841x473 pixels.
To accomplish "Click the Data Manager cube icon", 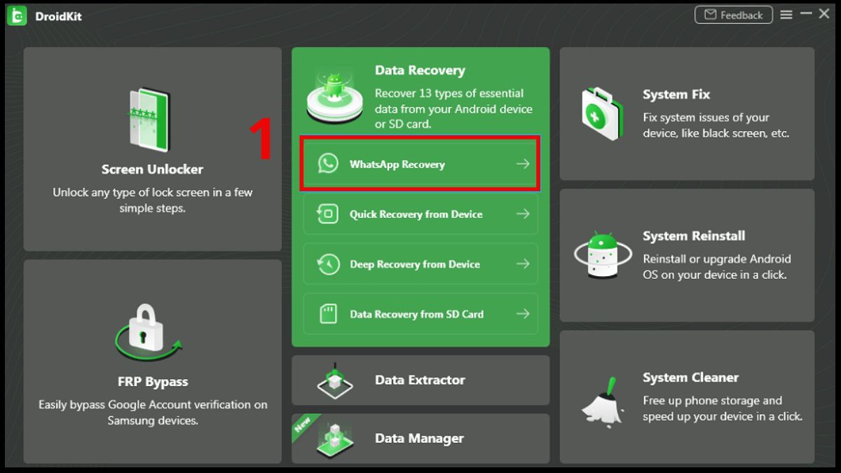I will [335, 439].
